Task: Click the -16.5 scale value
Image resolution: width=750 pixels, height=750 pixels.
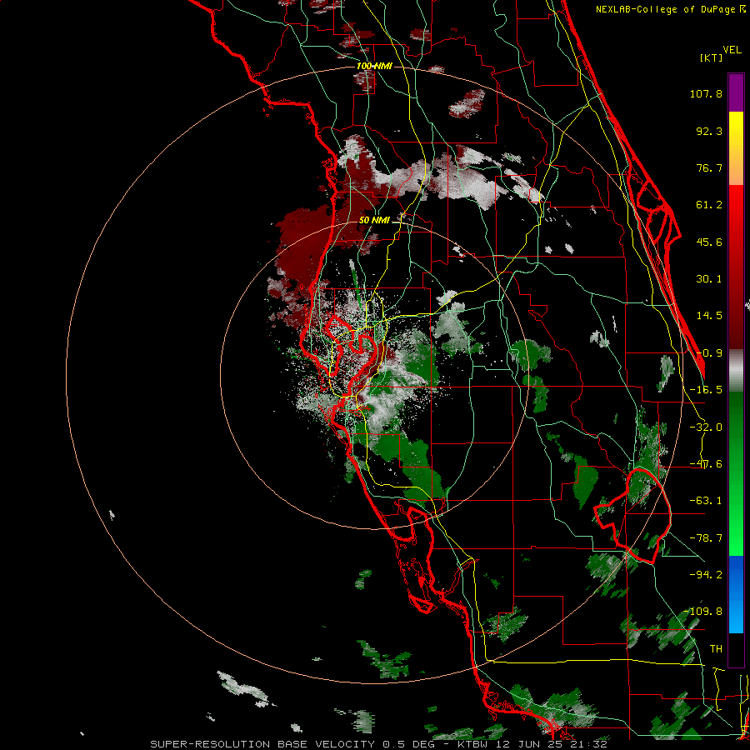Action: [706, 390]
